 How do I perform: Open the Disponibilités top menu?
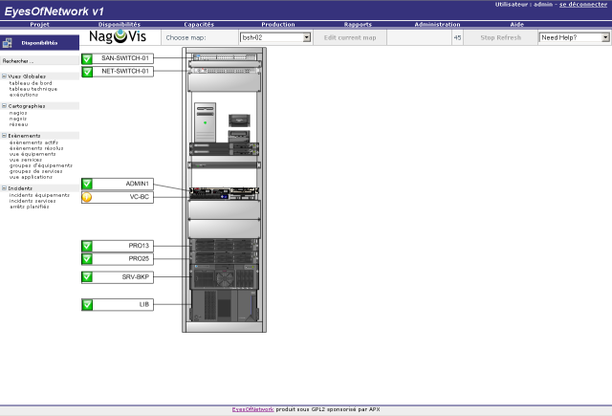(119, 24)
